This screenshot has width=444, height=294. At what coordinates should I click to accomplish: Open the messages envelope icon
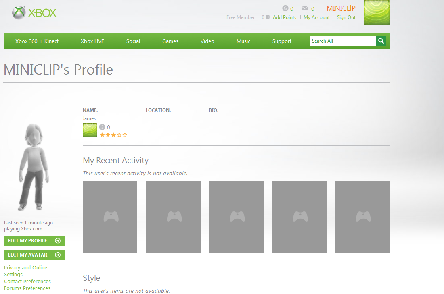305,8
